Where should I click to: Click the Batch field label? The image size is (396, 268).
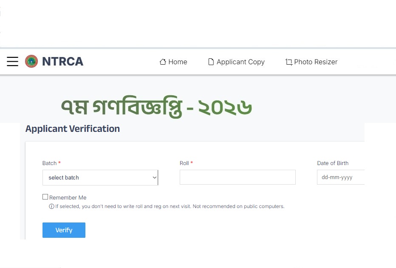[49, 163]
